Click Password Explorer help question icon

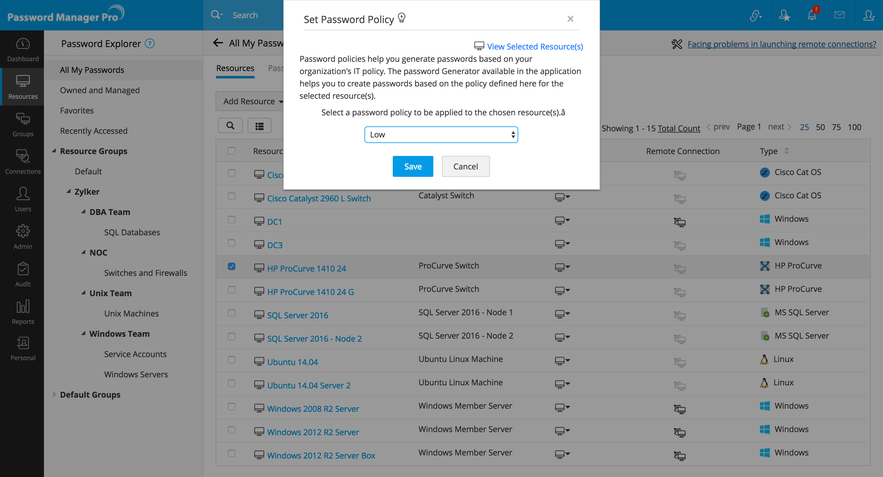150,44
